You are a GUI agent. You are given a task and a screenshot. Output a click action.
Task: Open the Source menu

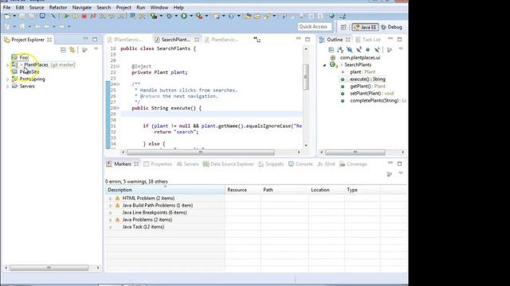point(37,7)
